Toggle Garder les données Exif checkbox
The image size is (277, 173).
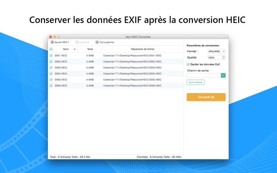188,64
